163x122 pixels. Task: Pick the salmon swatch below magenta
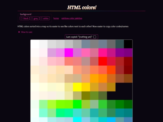(69, 61)
